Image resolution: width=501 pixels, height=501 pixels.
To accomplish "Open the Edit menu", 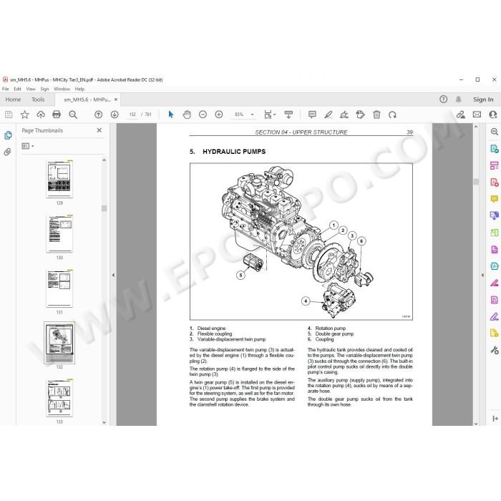I will tap(17, 89).
